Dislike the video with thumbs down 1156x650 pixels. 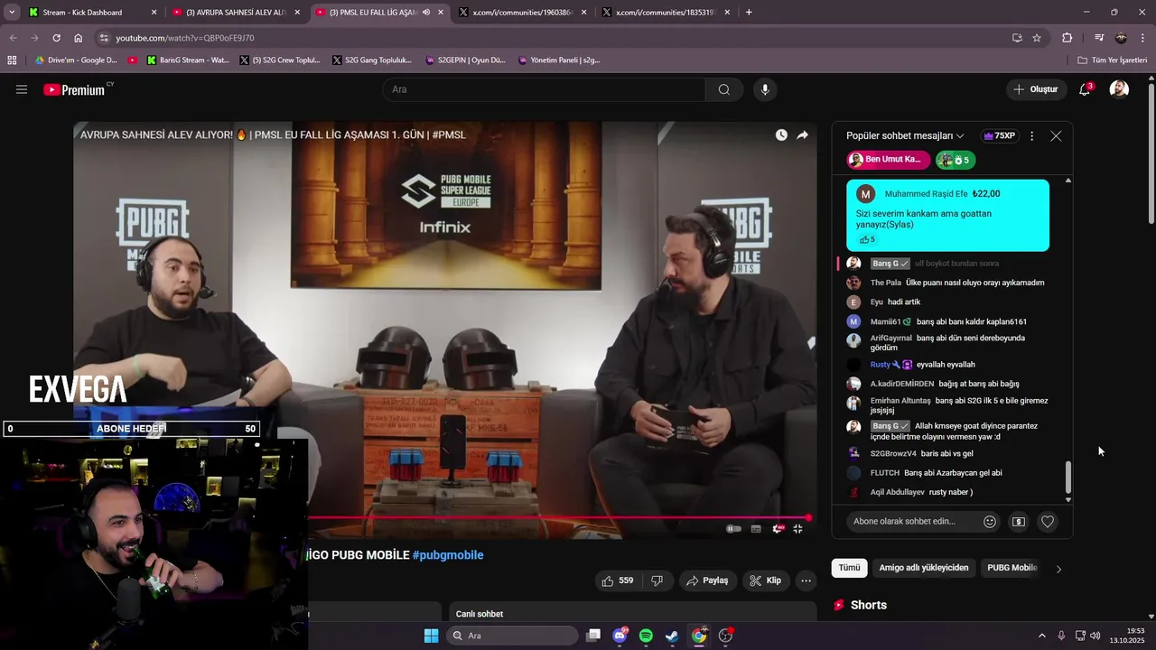click(657, 580)
